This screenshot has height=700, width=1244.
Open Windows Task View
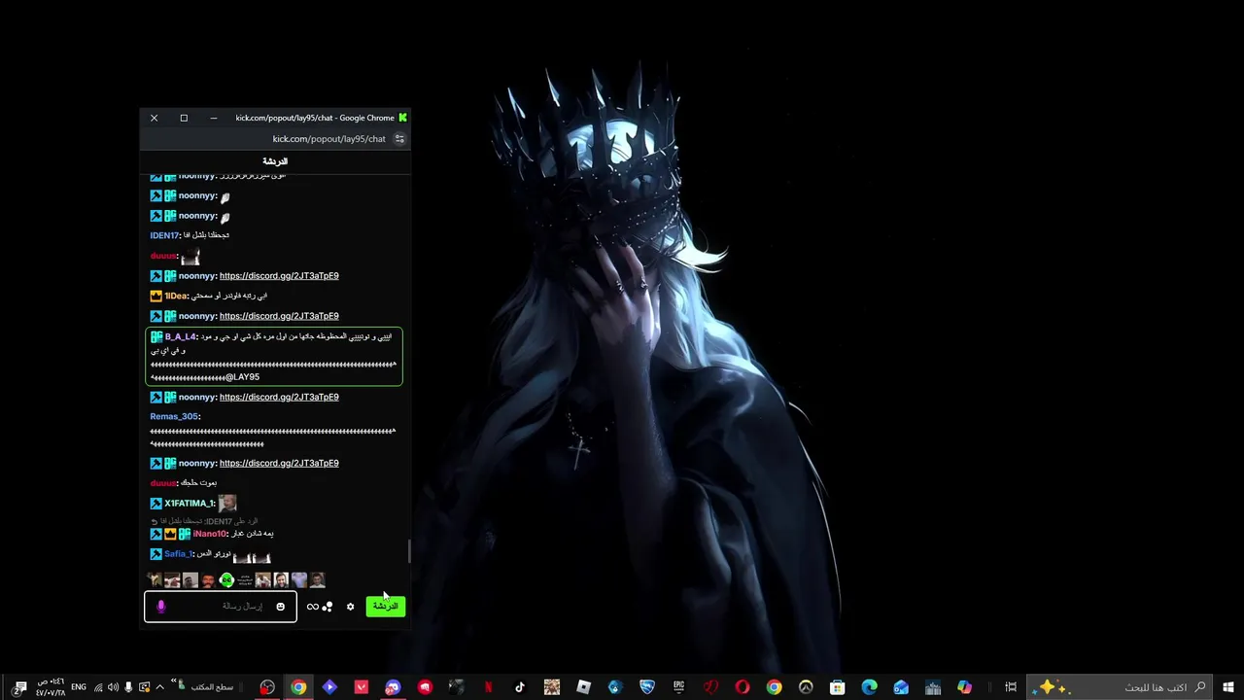pos(1011,687)
